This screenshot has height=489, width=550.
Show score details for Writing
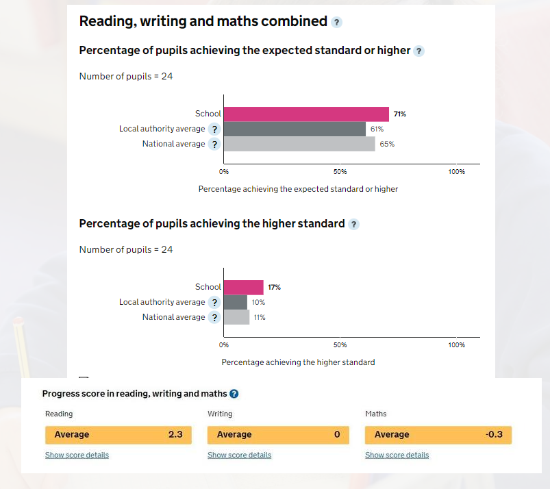pos(239,455)
